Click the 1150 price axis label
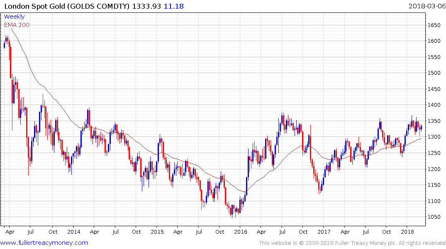Screen dimensions: 446x249 tap(434, 185)
